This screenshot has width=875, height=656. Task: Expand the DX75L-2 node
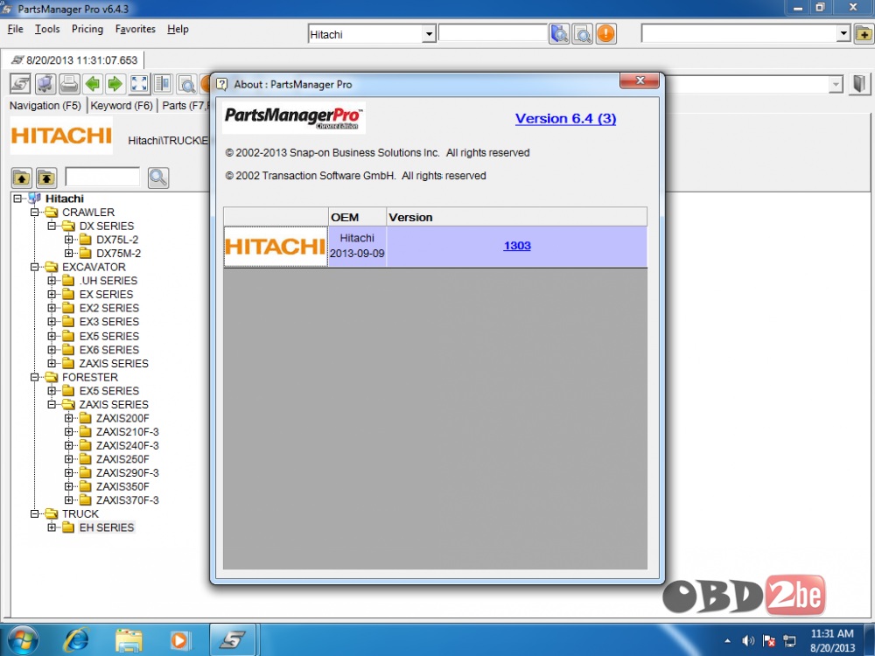tap(68, 240)
